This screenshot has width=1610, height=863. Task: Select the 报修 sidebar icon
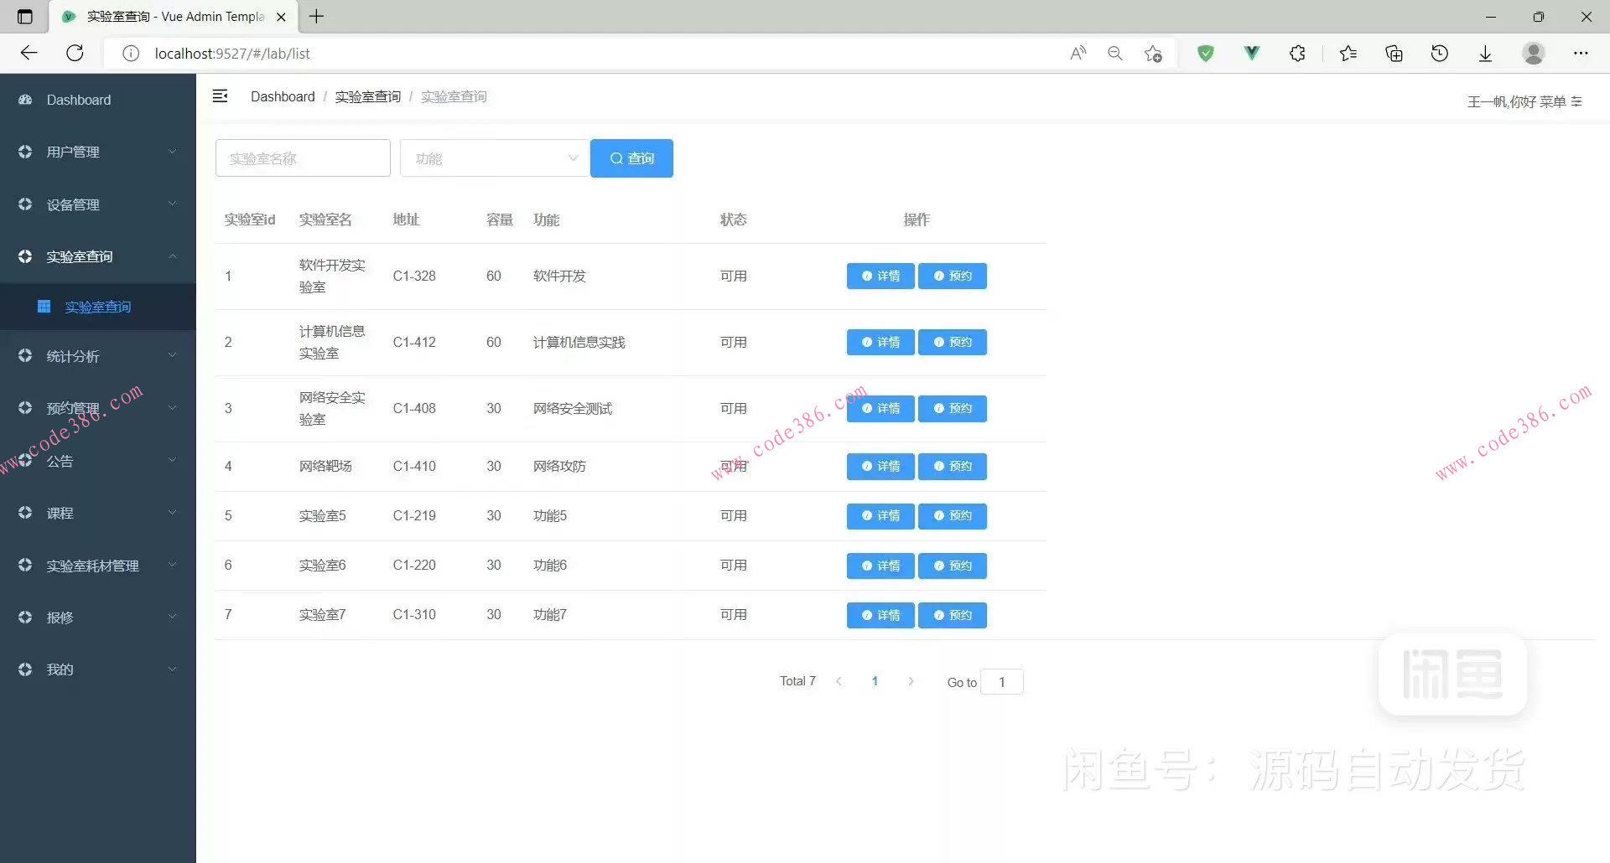24,618
